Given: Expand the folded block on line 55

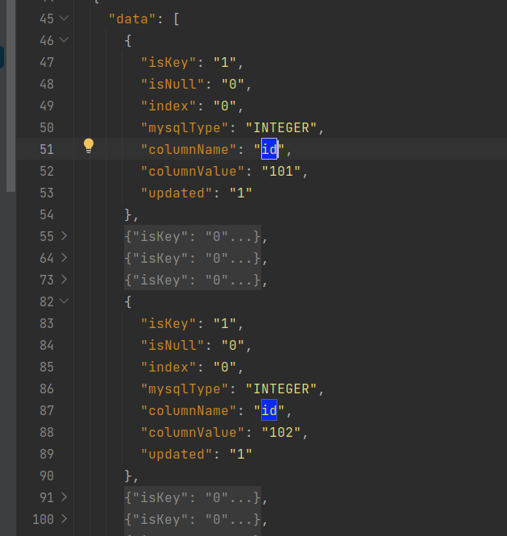Looking at the screenshot, I should click(64, 236).
